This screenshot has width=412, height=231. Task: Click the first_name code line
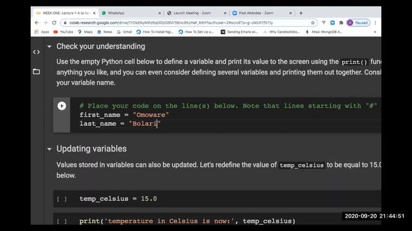pyautogui.click(x=124, y=115)
